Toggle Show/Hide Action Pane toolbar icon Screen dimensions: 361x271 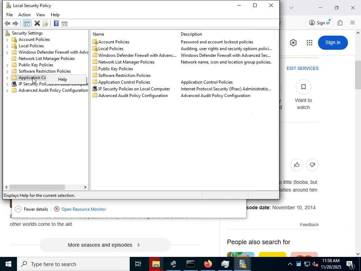click(65, 23)
